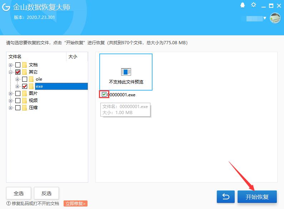Click the notification bell icon

tap(242, 5)
